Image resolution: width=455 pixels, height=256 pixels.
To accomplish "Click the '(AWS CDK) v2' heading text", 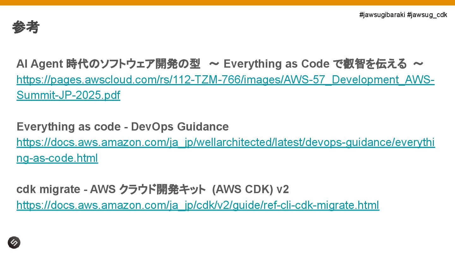I will point(251,190).
